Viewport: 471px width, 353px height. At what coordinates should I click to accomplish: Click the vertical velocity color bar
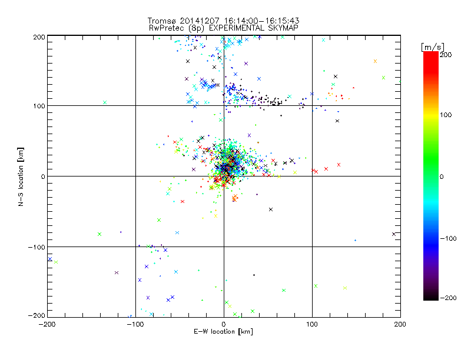coord(431,176)
